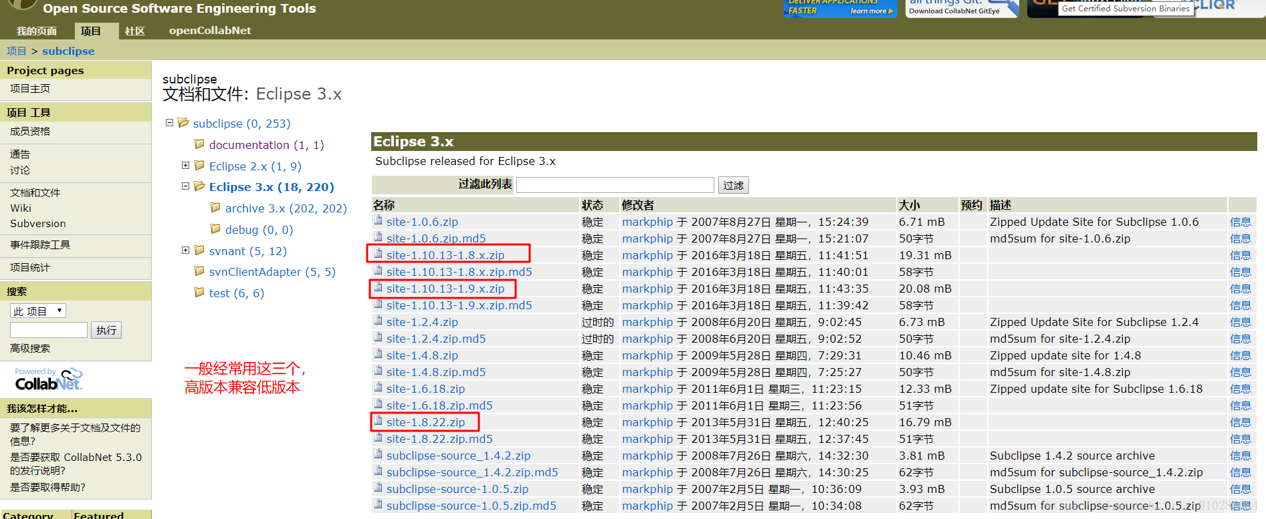Download site-1.4.8.zip.md5 link
The height and width of the screenshot is (519, 1266).
[x=436, y=372]
